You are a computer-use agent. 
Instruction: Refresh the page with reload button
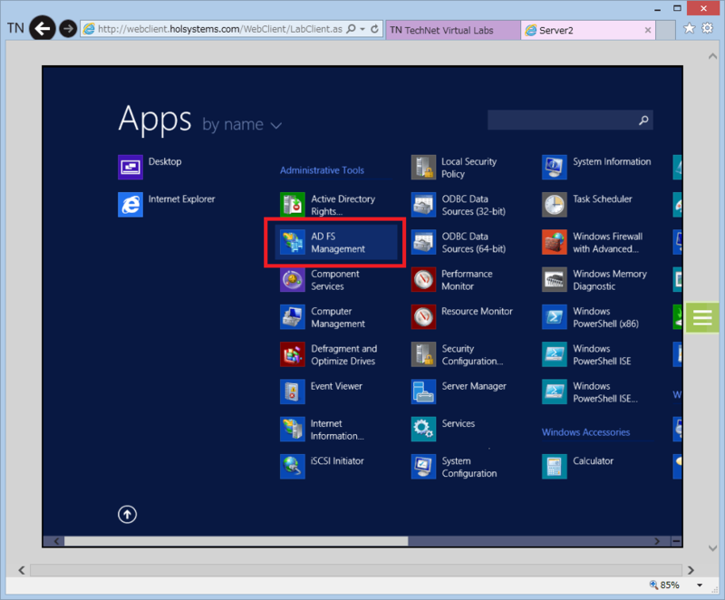374,29
